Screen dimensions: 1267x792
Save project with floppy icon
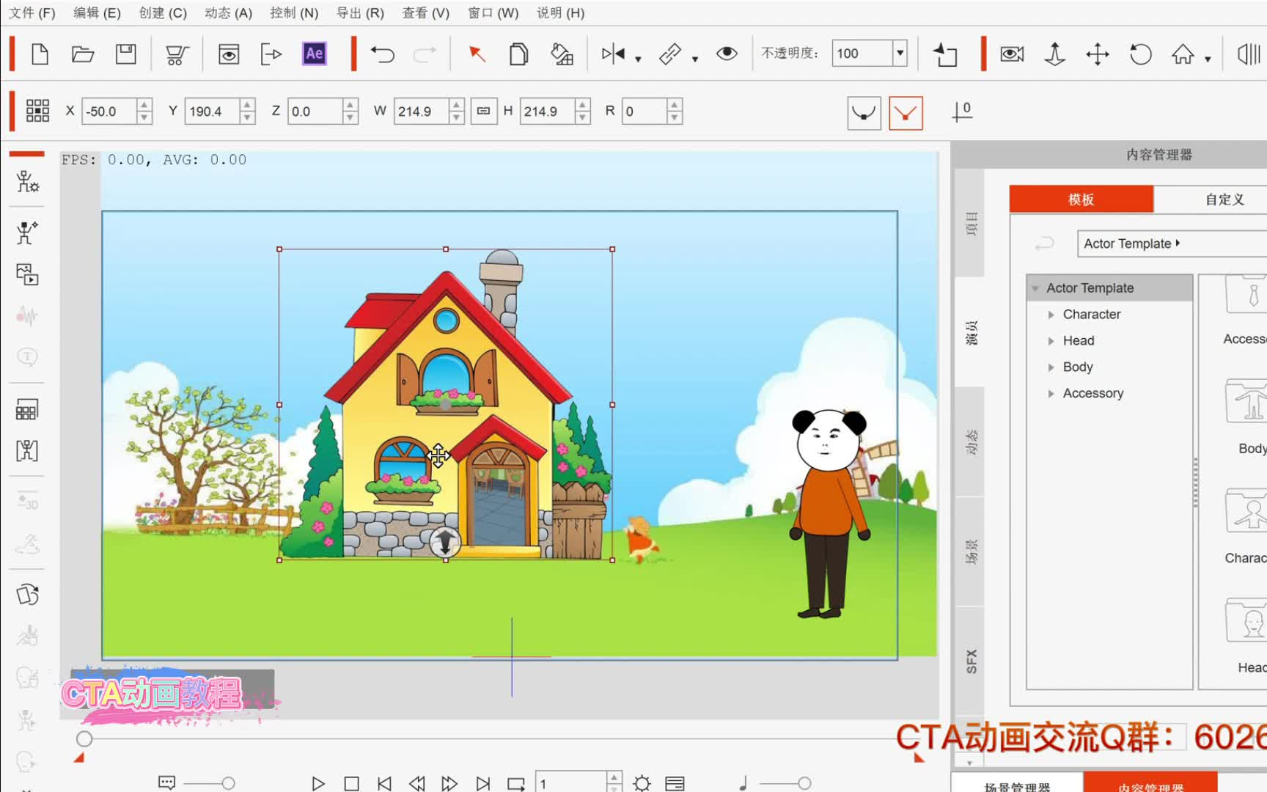[126, 54]
